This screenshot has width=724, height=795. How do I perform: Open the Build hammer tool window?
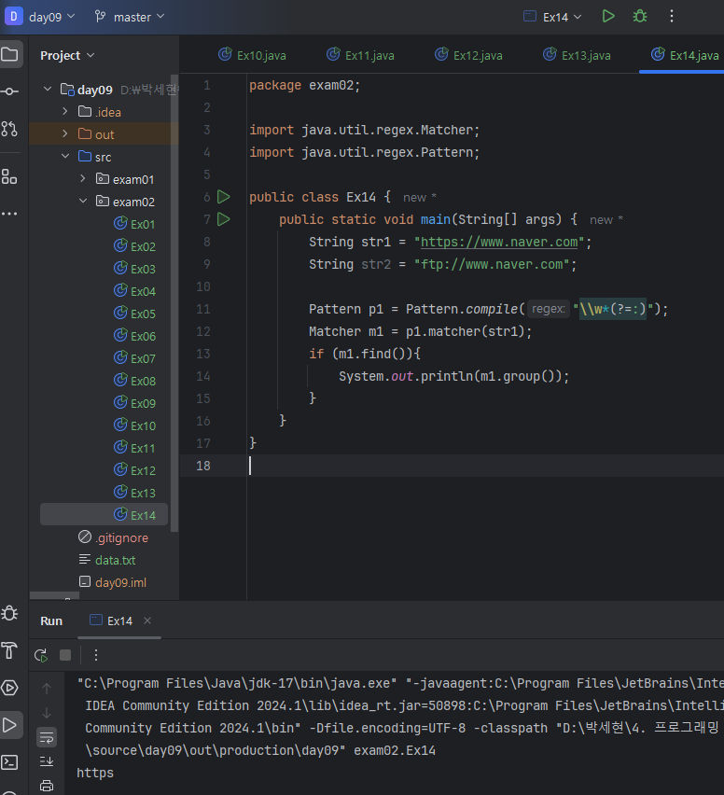click(x=9, y=650)
